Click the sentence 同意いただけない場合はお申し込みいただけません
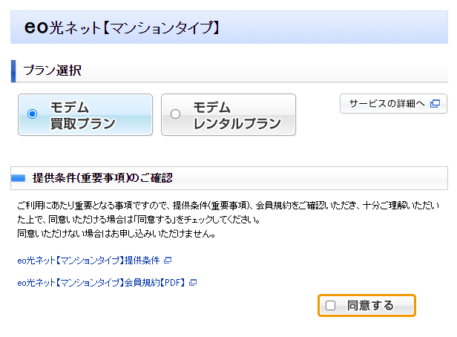Viewport: 457px width, 337px height. (116, 234)
